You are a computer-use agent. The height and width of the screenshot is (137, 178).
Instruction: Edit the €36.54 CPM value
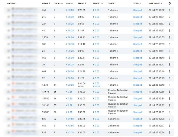coord(70,71)
